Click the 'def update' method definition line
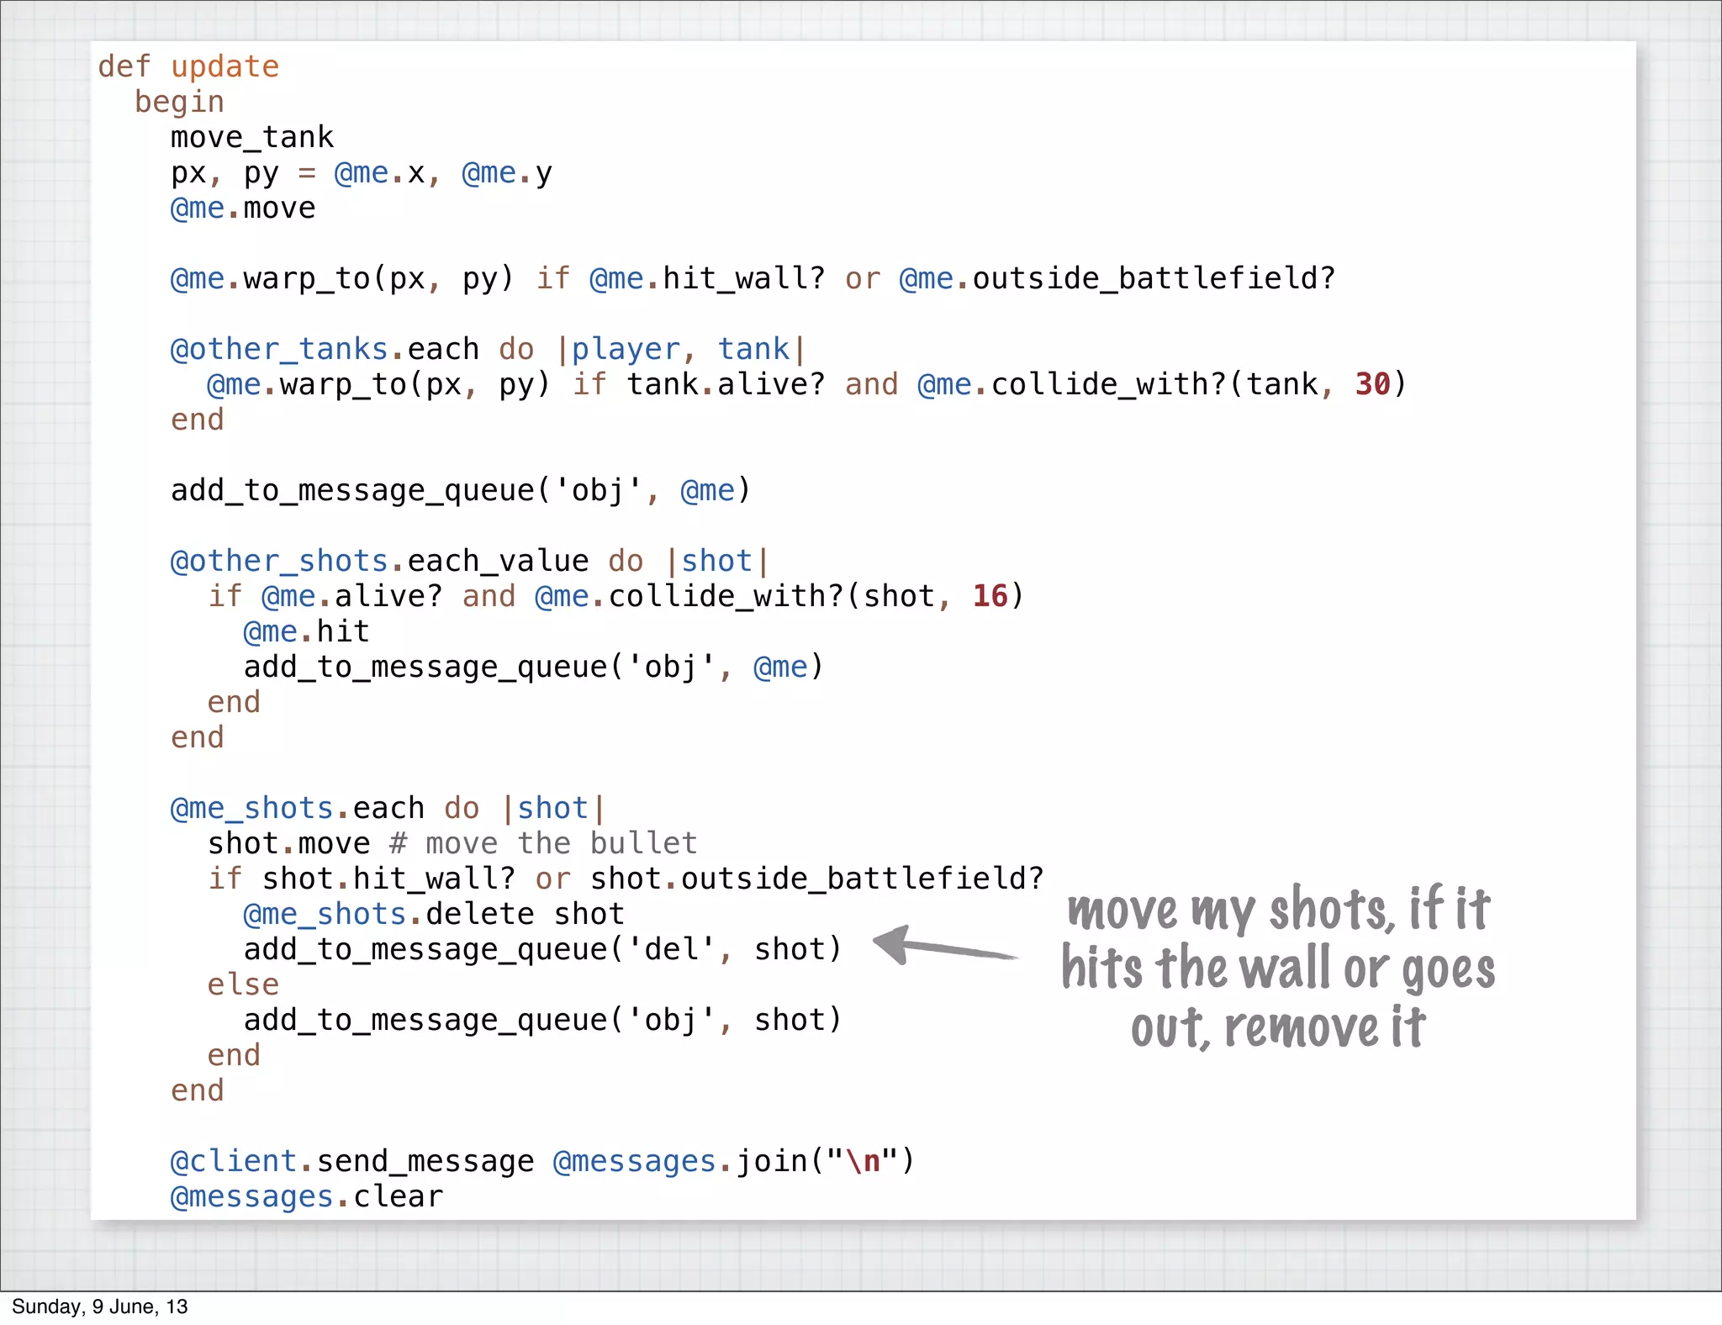This screenshot has width=1722, height=1325. click(188, 66)
